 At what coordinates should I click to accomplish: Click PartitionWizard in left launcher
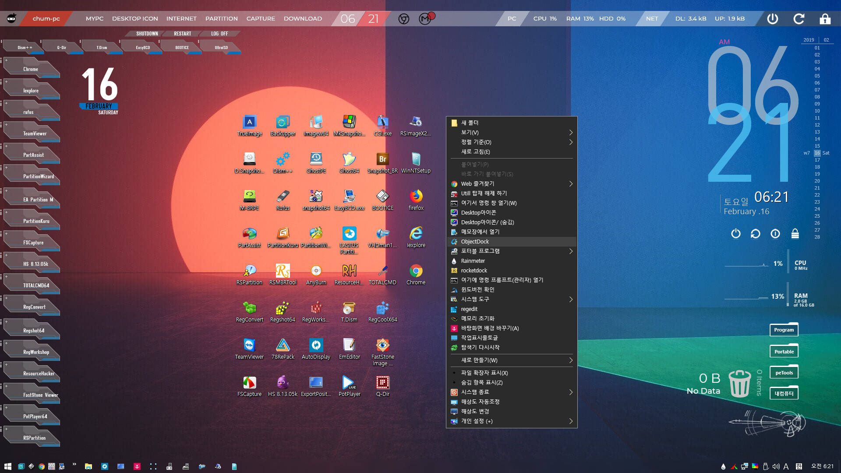(x=33, y=175)
